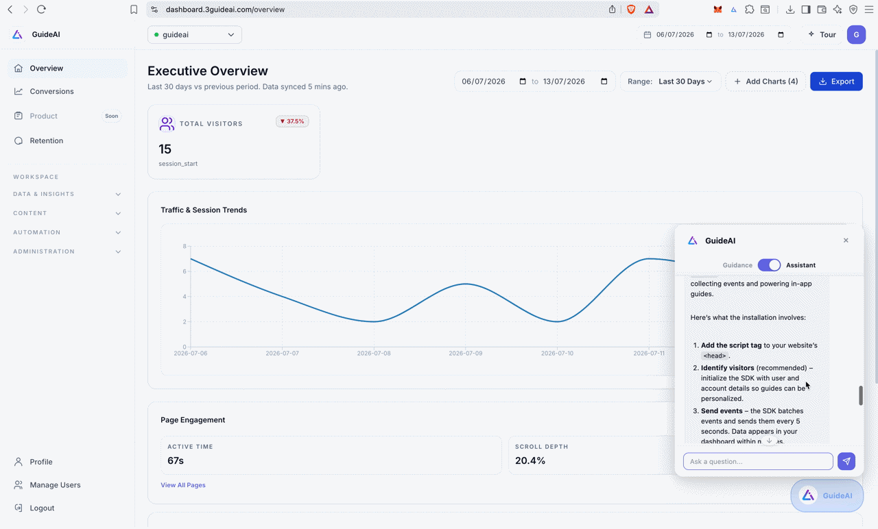Click the Active Time 67s card

click(x=331, y=455)
